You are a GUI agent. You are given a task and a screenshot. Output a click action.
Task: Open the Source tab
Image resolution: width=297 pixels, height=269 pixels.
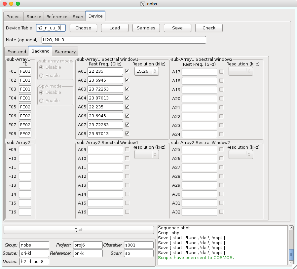(34, 17)
